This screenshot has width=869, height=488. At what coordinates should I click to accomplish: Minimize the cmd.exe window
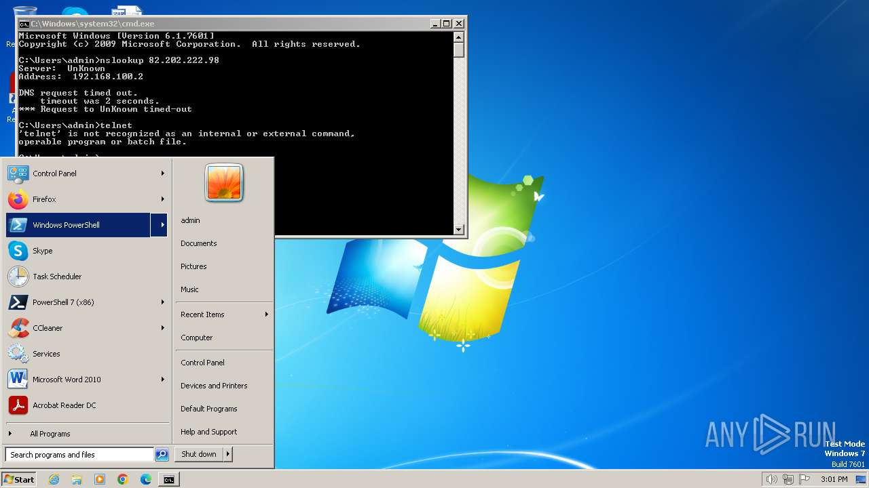tap(435, 24)
